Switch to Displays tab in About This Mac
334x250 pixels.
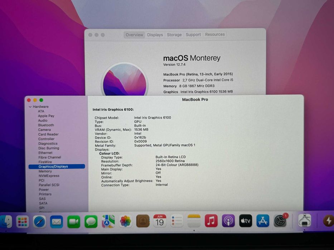pyautogui.click(x=155, y=35)
